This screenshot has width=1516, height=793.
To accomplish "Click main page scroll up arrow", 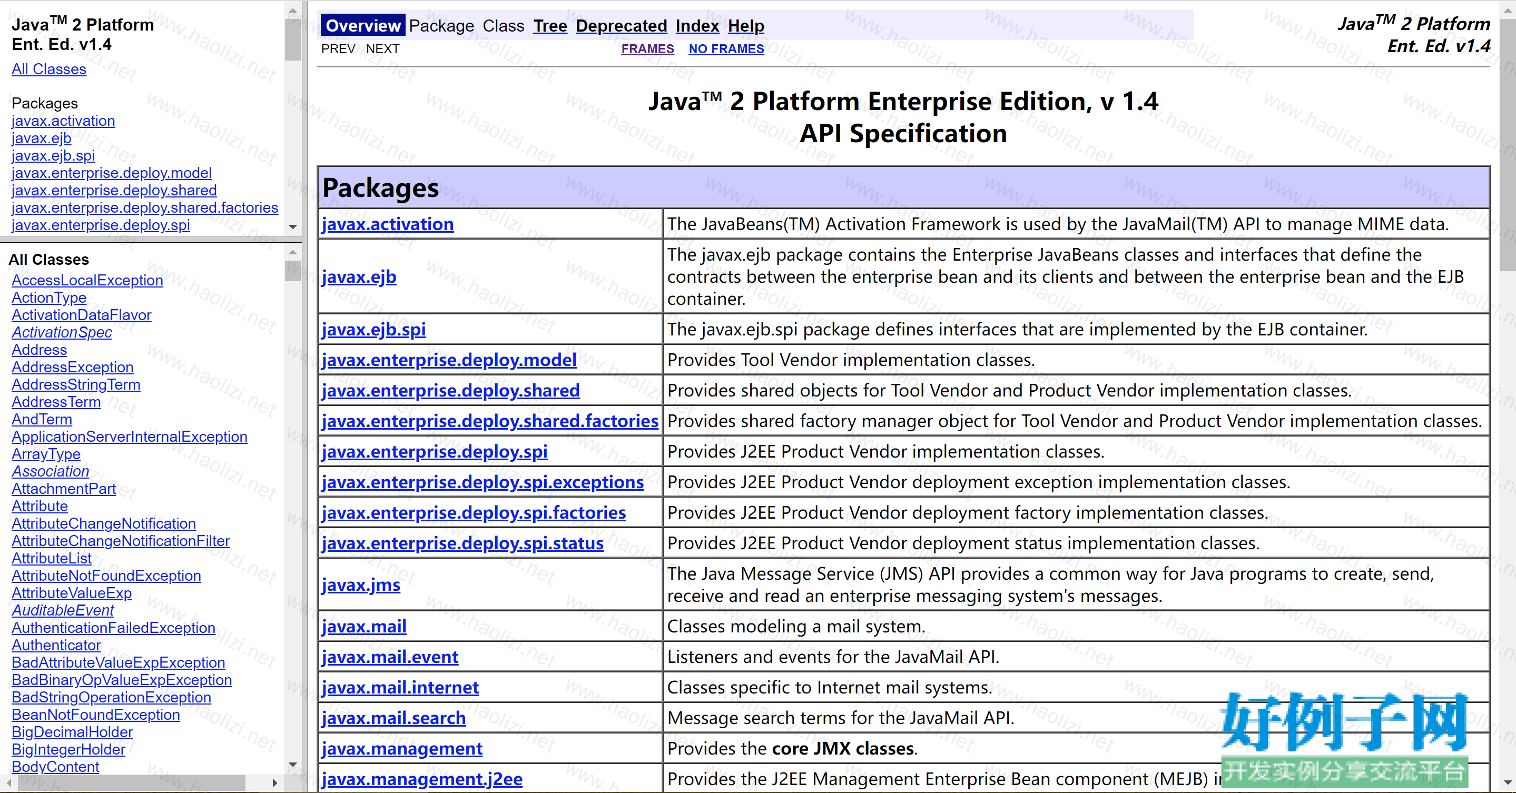I will tap(1507, 11).
